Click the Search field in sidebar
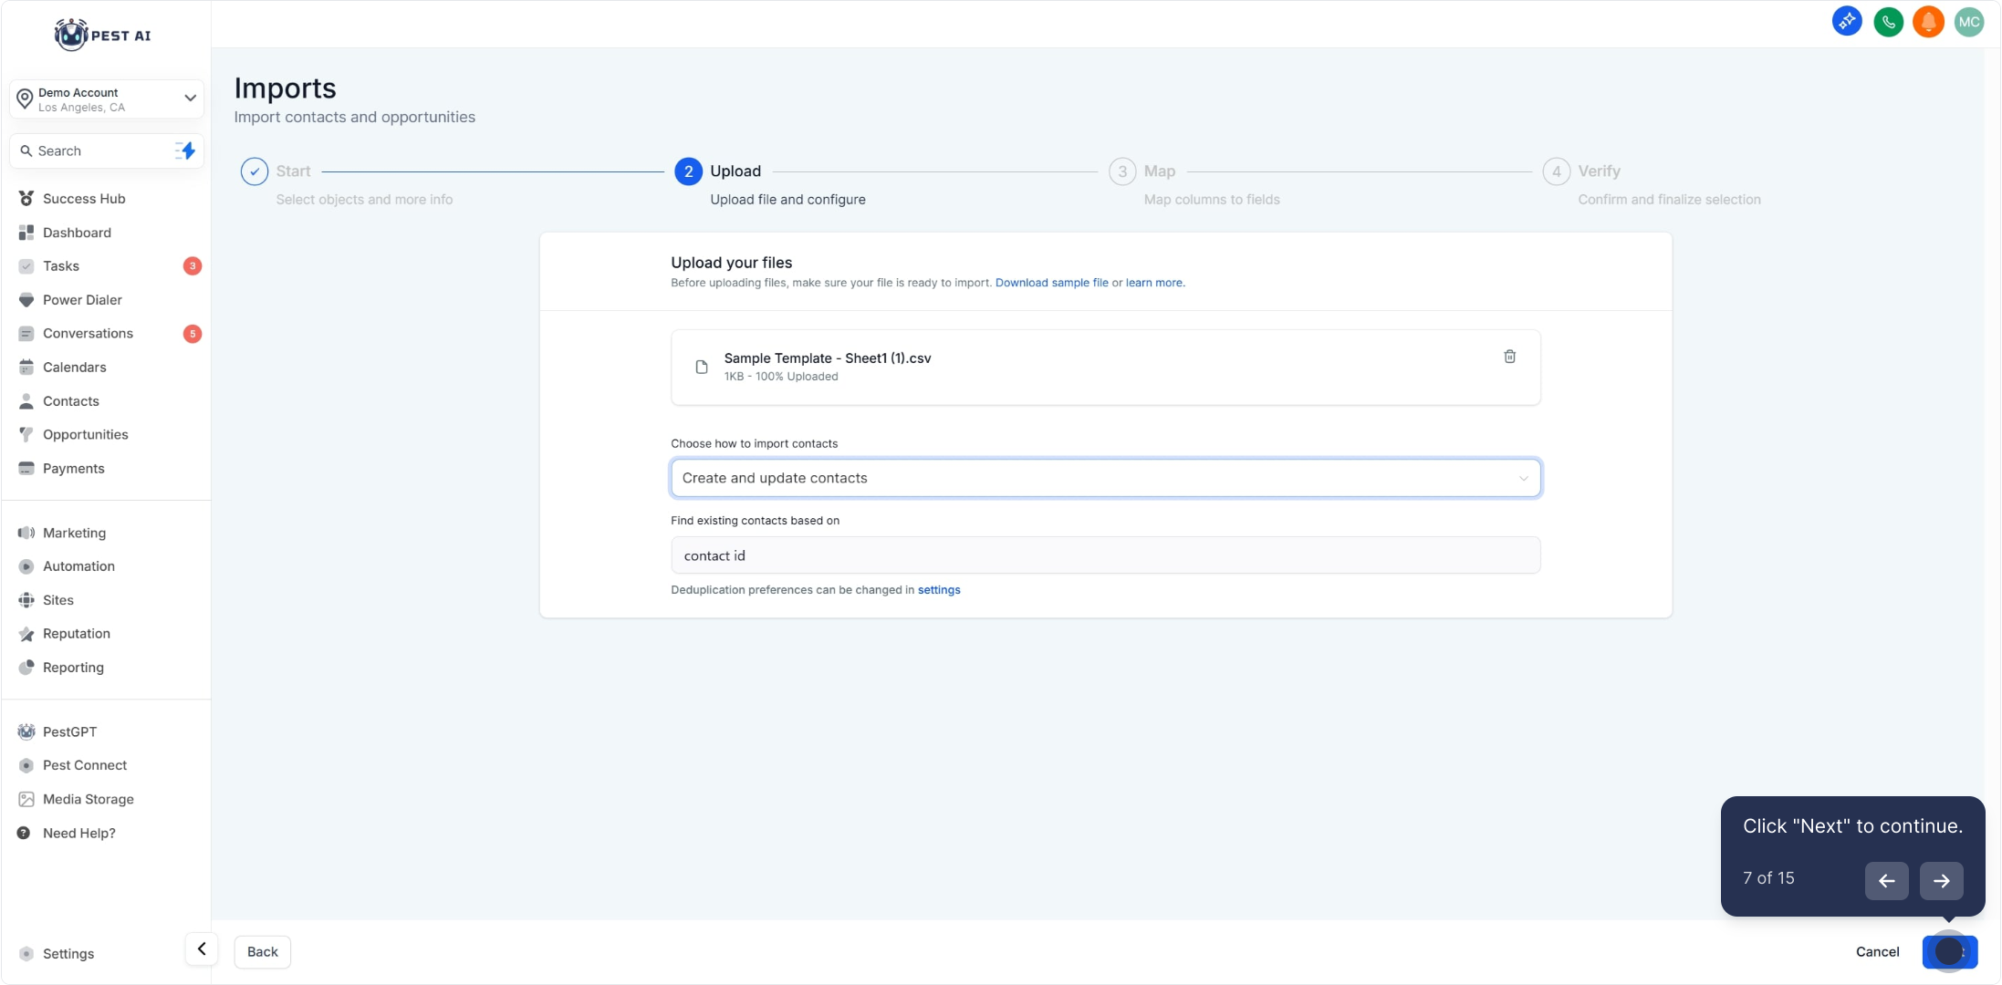This screenshot has height=985, width=2002. (x=91, y=150)
